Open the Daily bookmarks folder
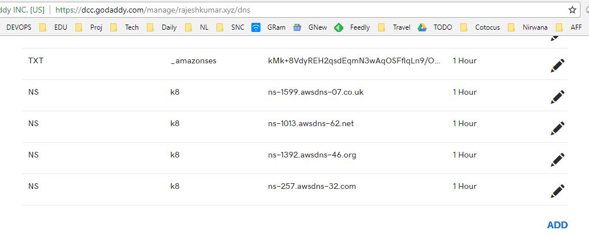This screenshot has width=589, height=238. pyautogui.click(x=162, y=27)
